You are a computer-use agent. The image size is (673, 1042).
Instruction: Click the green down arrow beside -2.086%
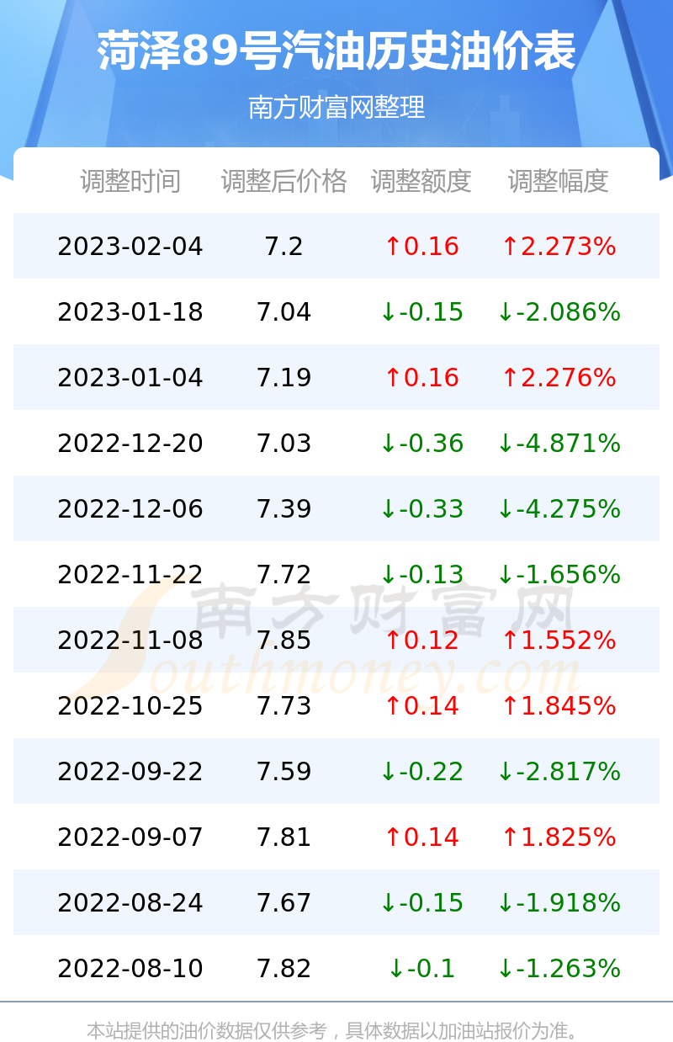505,312
